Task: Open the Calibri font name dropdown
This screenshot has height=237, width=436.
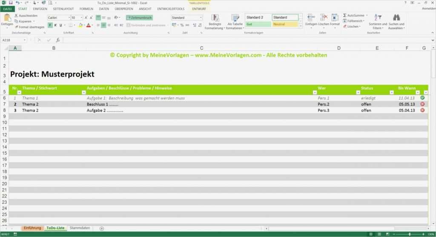Action: 69,17
